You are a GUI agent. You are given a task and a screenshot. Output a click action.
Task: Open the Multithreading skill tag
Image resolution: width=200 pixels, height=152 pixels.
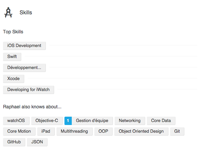tap(74, 131)
